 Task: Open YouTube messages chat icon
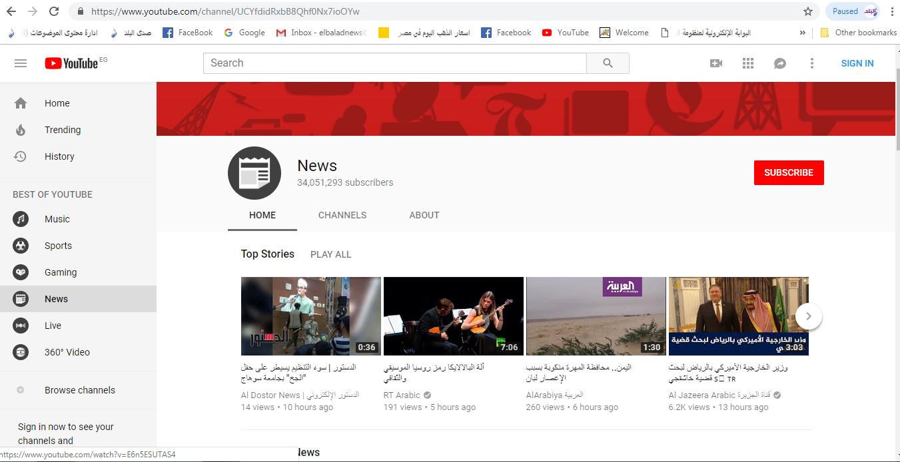pos(779,63)
